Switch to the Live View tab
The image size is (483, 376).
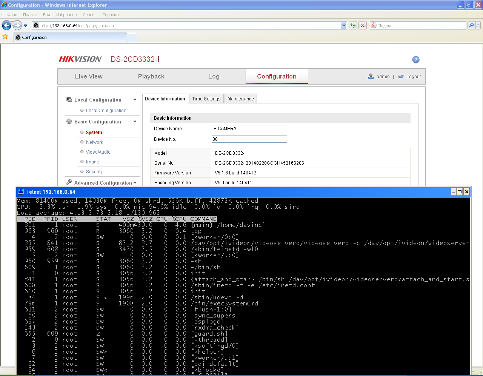[x=89, y=76]
